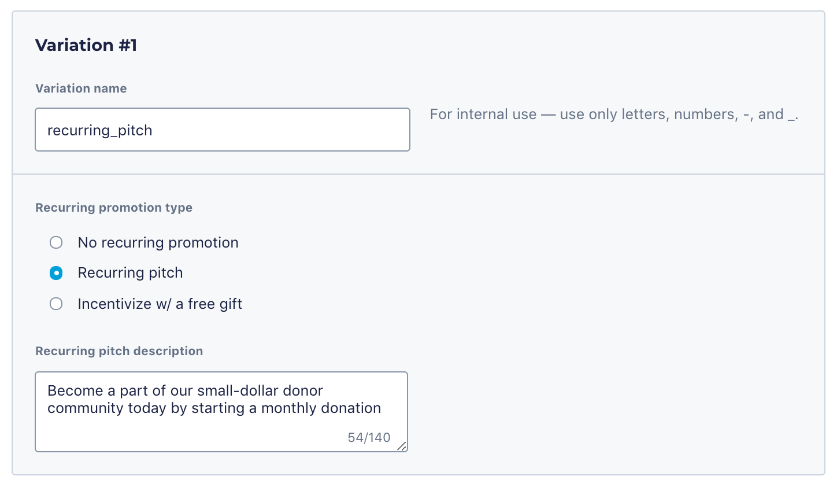Click the 'No recurring promotion' label text
837x487 pixels.
158,242
